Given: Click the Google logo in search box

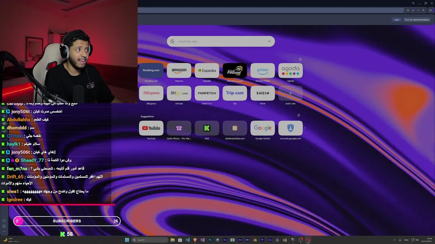Looking at the screenshot, I should click(x=172, y=41).
